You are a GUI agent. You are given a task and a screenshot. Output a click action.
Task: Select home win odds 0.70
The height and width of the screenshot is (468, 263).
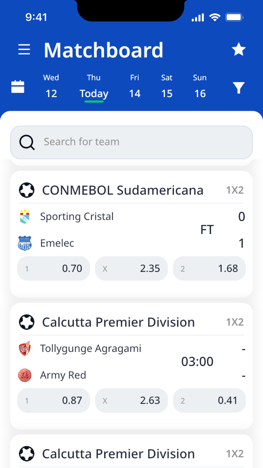[54, 268]
